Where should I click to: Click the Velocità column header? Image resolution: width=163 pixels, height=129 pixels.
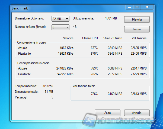coord(68,38)
